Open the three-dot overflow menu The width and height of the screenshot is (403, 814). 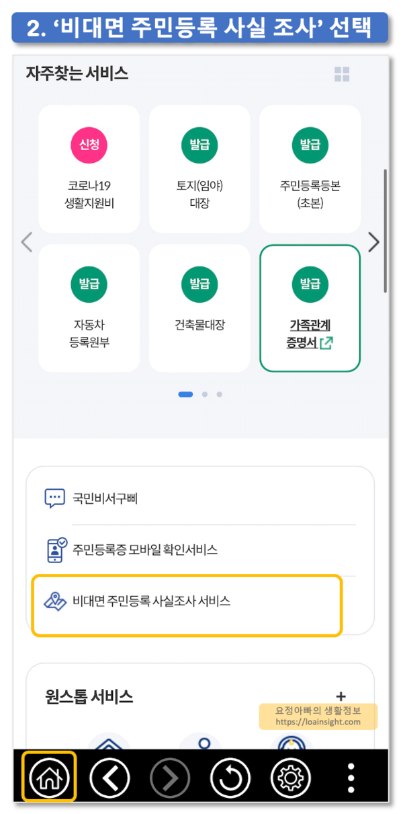350,778
